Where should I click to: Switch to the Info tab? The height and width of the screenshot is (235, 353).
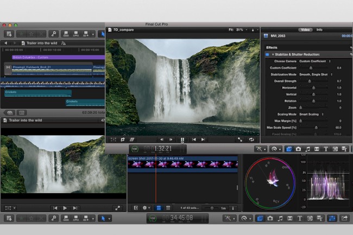click(x=319, y=29)
